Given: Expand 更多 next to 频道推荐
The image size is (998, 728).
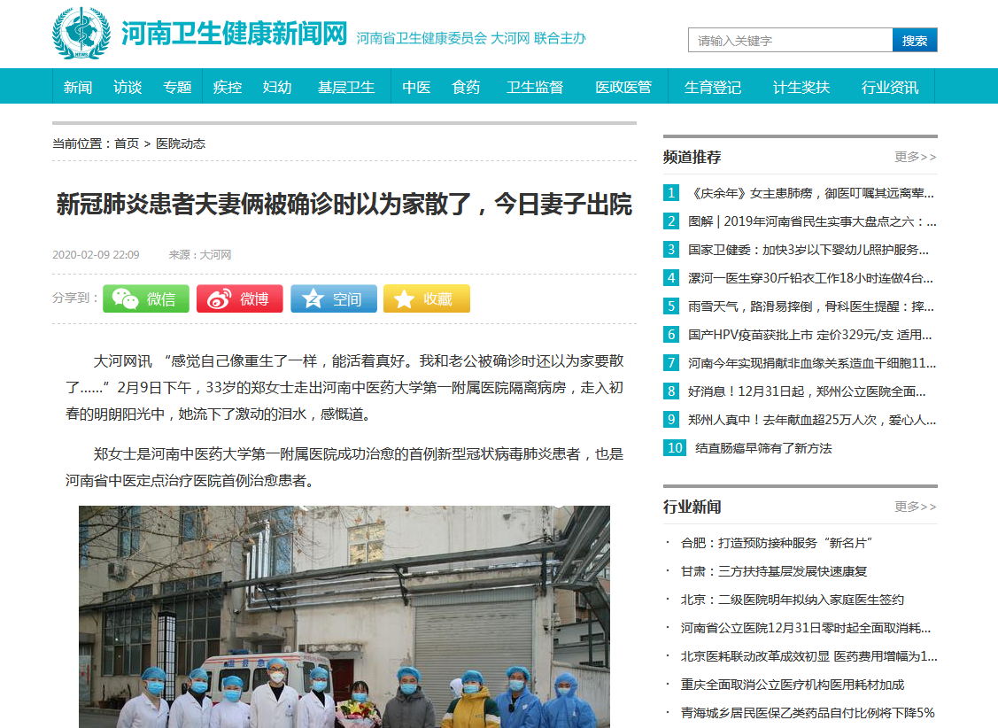Looking at the screenshot, I should 915,157.
